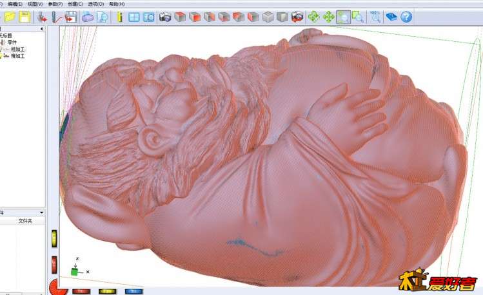Click the yellow information 'i' icon
The image size is (483, 295).
pos(119,17)
